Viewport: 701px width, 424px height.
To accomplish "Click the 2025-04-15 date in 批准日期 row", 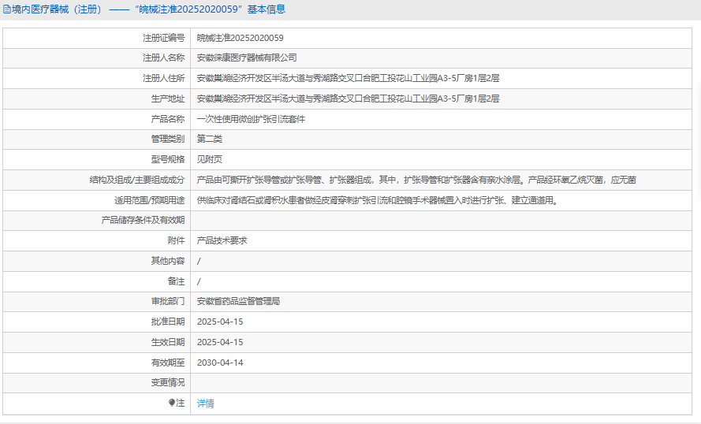I will click(220, 322).
